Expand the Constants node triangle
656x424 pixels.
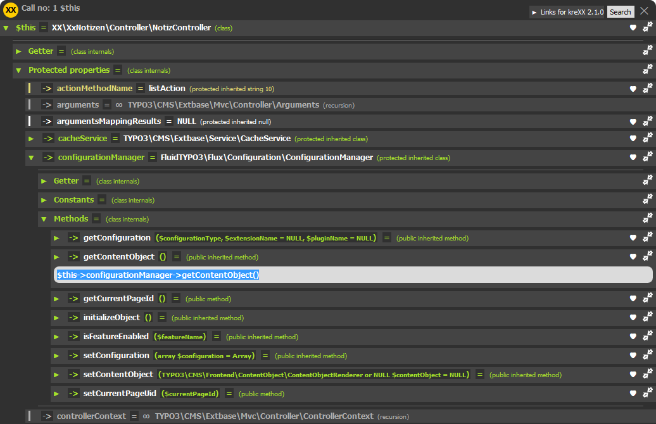pos(44,200)
